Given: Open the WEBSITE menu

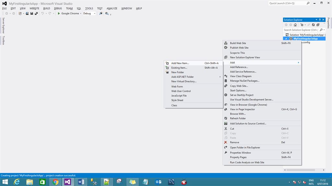Looking at the screenshot, I should pyautogui.click(x=34, y=8).
